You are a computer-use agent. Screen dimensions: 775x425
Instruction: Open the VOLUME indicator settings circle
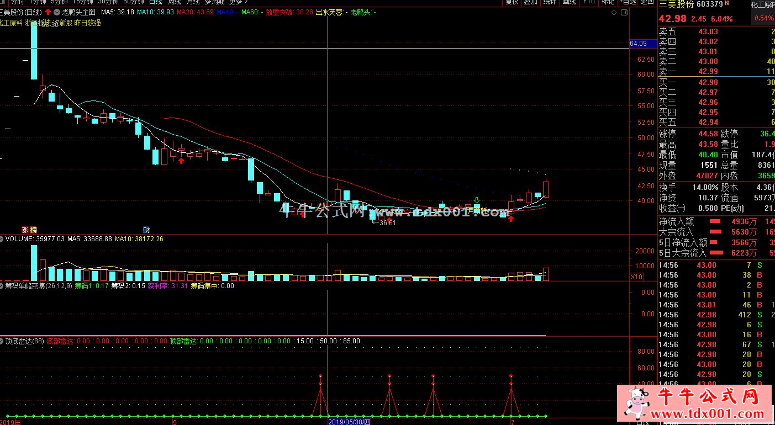[2, 239]
